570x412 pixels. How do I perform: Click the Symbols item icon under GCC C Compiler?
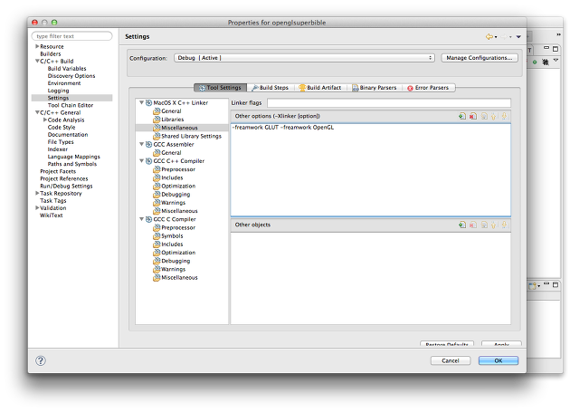point(157,235)
